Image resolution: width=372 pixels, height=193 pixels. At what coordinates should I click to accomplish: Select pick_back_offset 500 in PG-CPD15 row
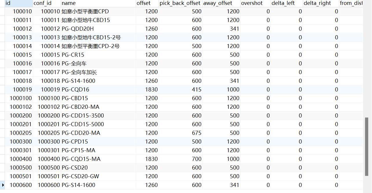pos(181,141)
